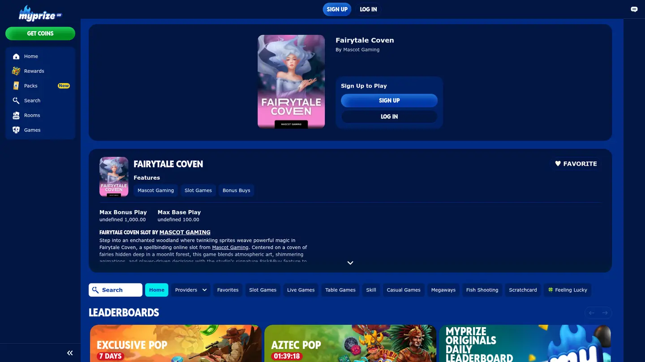Select the Skill category tab
Viewport: 645px width, 362px height.
[x=371, y=290]
